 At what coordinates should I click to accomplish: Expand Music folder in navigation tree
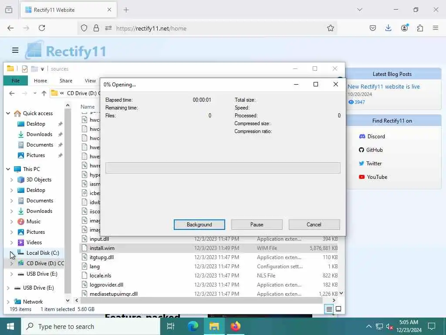[x=12, y=222]
